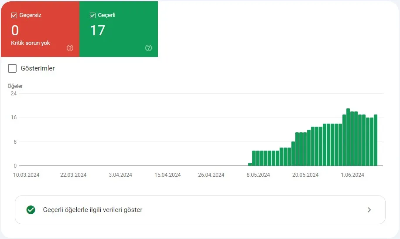Screen dimensions: 400x239
Task: Click green checkmark icon beside Geçerli öğelerle
Action: click(31, 210)
